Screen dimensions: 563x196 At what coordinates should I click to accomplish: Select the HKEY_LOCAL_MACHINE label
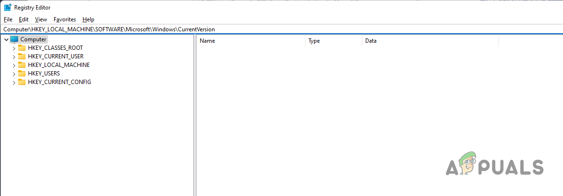59,65
